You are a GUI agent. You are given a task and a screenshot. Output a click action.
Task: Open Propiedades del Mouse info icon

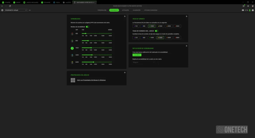tap(125, 73)
